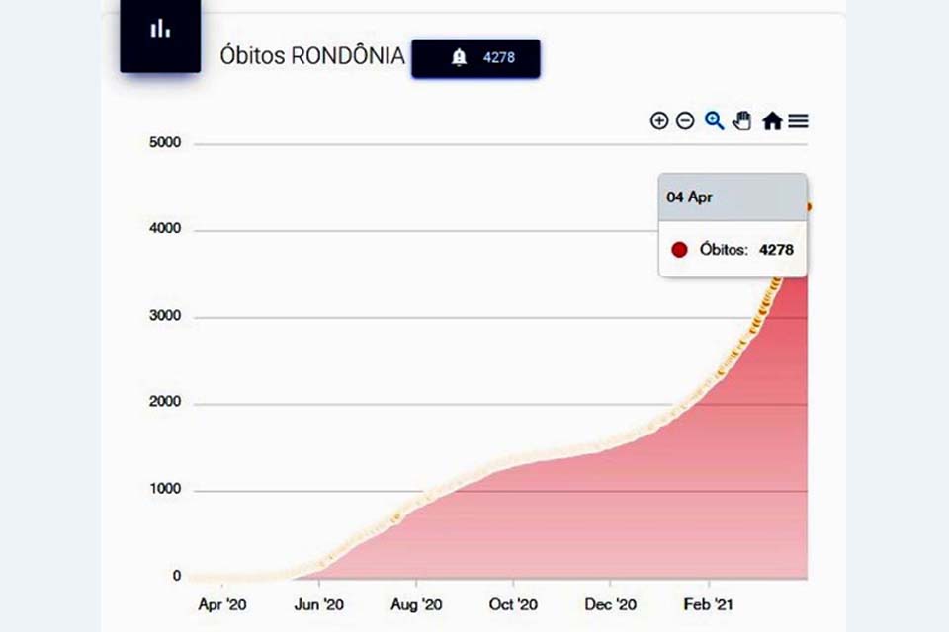
Task: Reset the chart zoom with home icon
Action: click(x=772, y=120)
